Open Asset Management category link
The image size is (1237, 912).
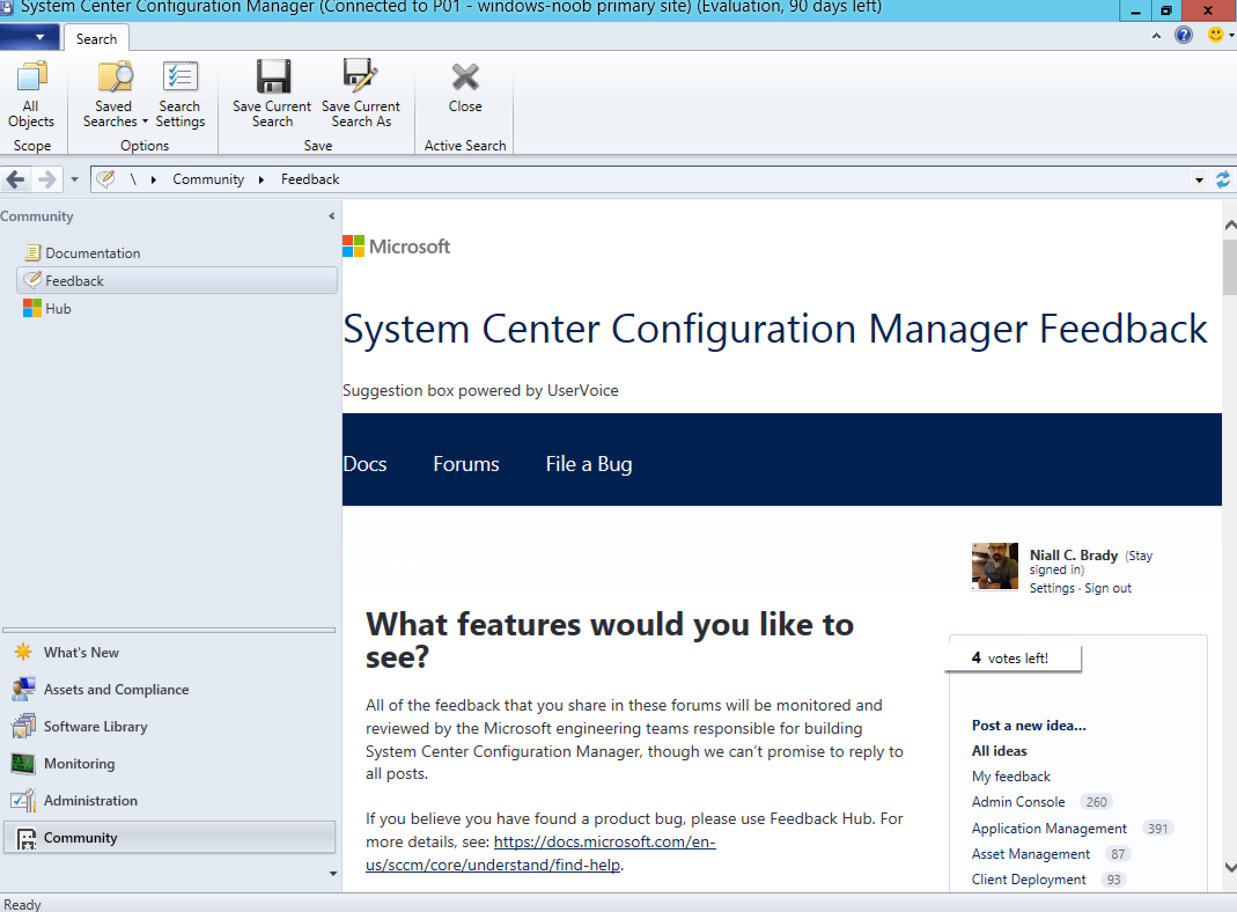tap(1030, 854)
